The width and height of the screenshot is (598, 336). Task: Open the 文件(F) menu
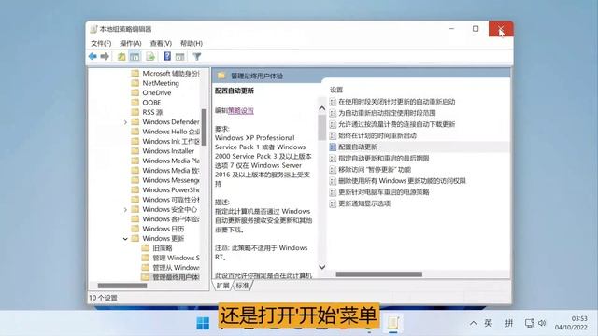[101, 43]
